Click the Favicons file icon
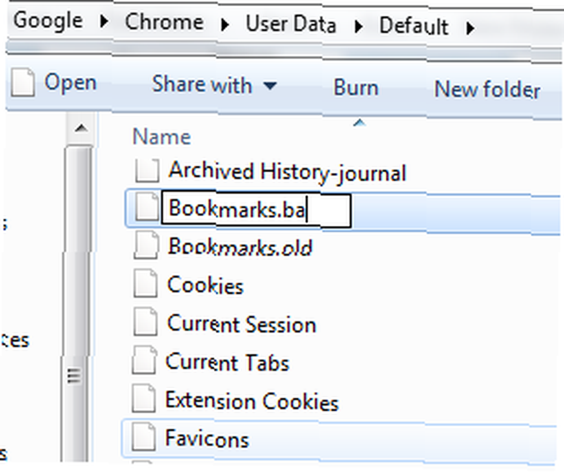Viewport: 564px width, 473px height. click(x=144, y=437)
